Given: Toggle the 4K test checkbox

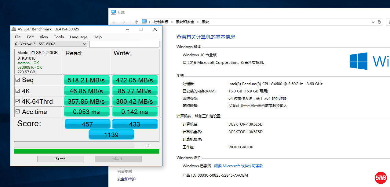Looking at the screenshot, I should click(x=18, y=91).
